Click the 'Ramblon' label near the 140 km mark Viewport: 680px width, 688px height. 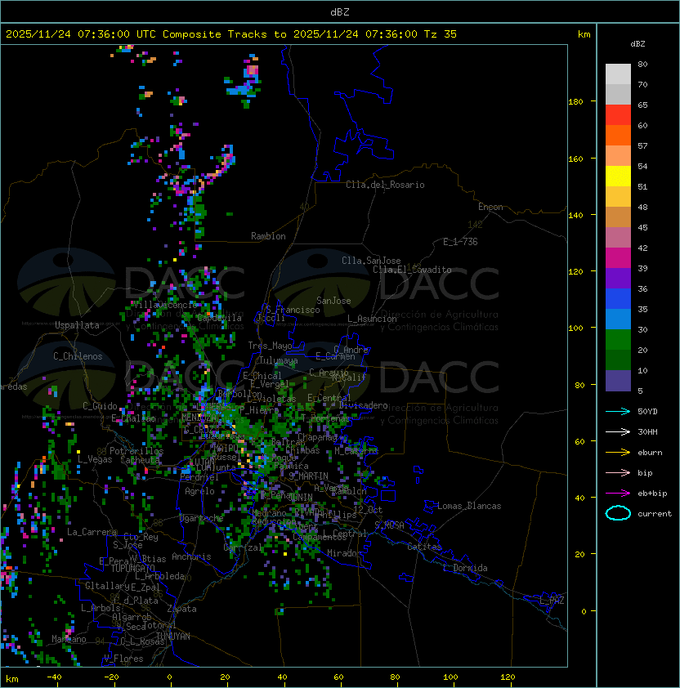click(x=268, y=236)
